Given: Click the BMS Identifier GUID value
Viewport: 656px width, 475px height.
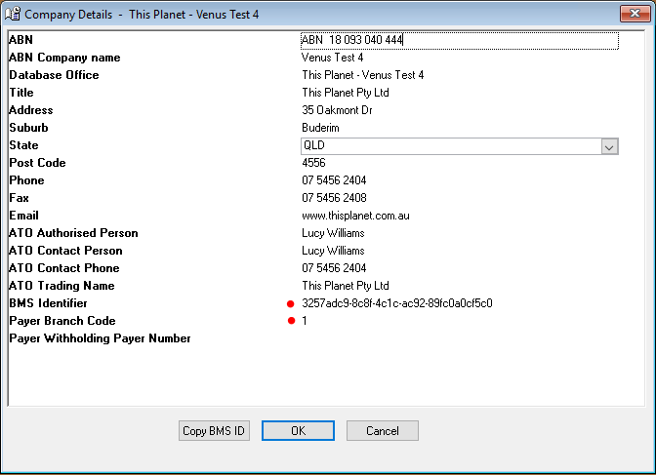Looking at the screenshot, I should tap(397, 303).
